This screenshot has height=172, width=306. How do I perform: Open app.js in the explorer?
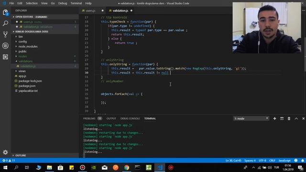pyautogui.click(x=22, y=76)
